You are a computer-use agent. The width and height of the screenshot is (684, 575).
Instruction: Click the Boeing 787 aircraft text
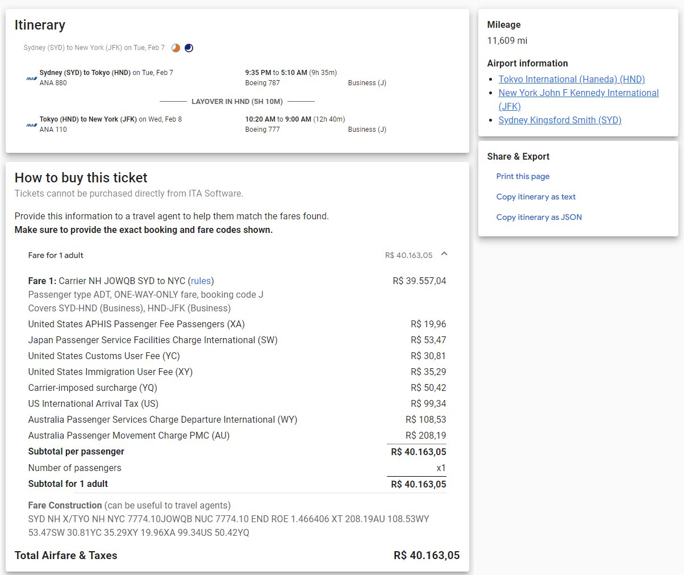click(262, 83)
